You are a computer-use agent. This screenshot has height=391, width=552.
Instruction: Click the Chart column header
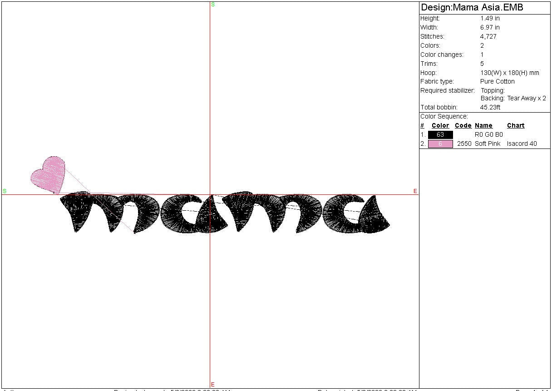click(516, 126)
